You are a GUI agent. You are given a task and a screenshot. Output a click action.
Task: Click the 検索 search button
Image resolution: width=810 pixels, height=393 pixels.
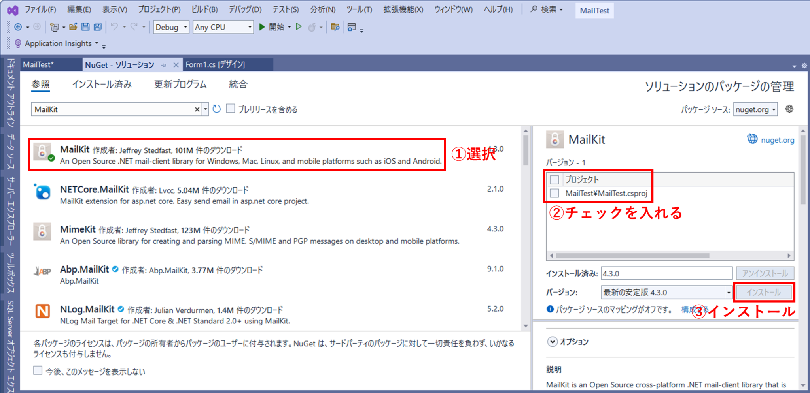547,9
